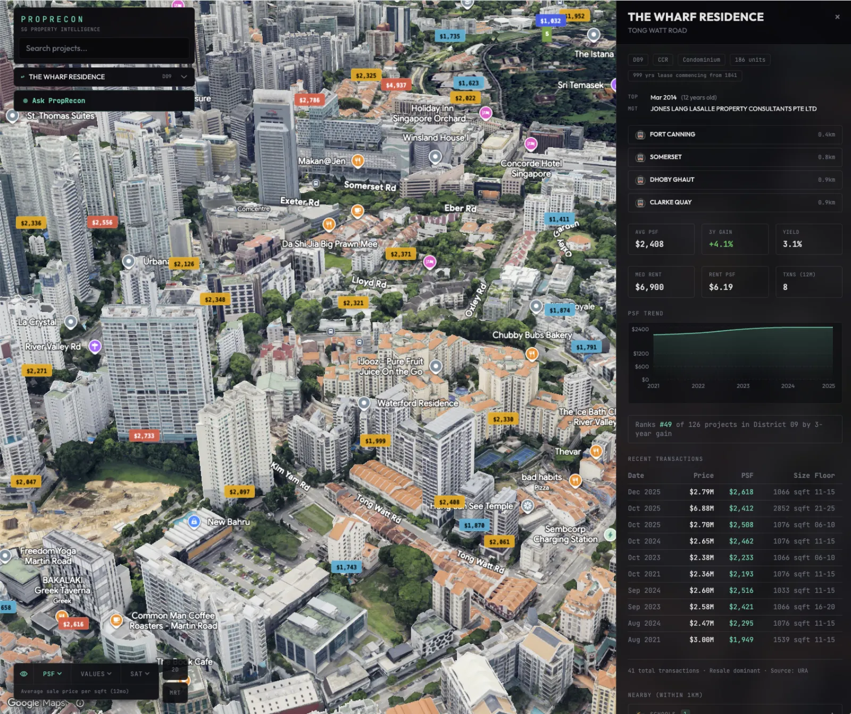The height and width of the screenshot is (714, 851).
Task: Select the Fort Canning MRT station row
Action: (x=735, y=135)
